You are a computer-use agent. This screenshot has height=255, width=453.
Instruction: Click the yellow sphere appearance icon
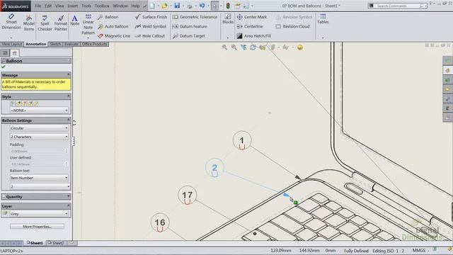300,47
